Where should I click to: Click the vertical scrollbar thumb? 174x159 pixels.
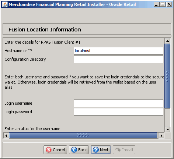pyautogui.click(x=167, y=76)
